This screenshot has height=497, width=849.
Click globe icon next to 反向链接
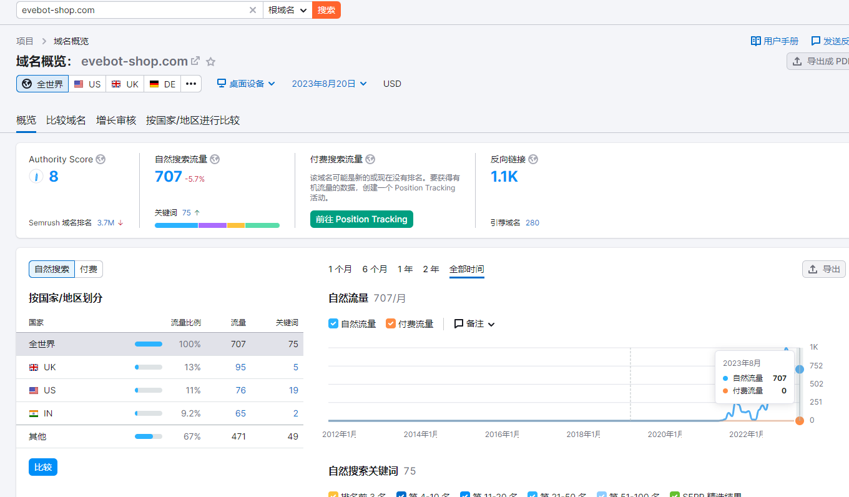[x=533, y=159]
